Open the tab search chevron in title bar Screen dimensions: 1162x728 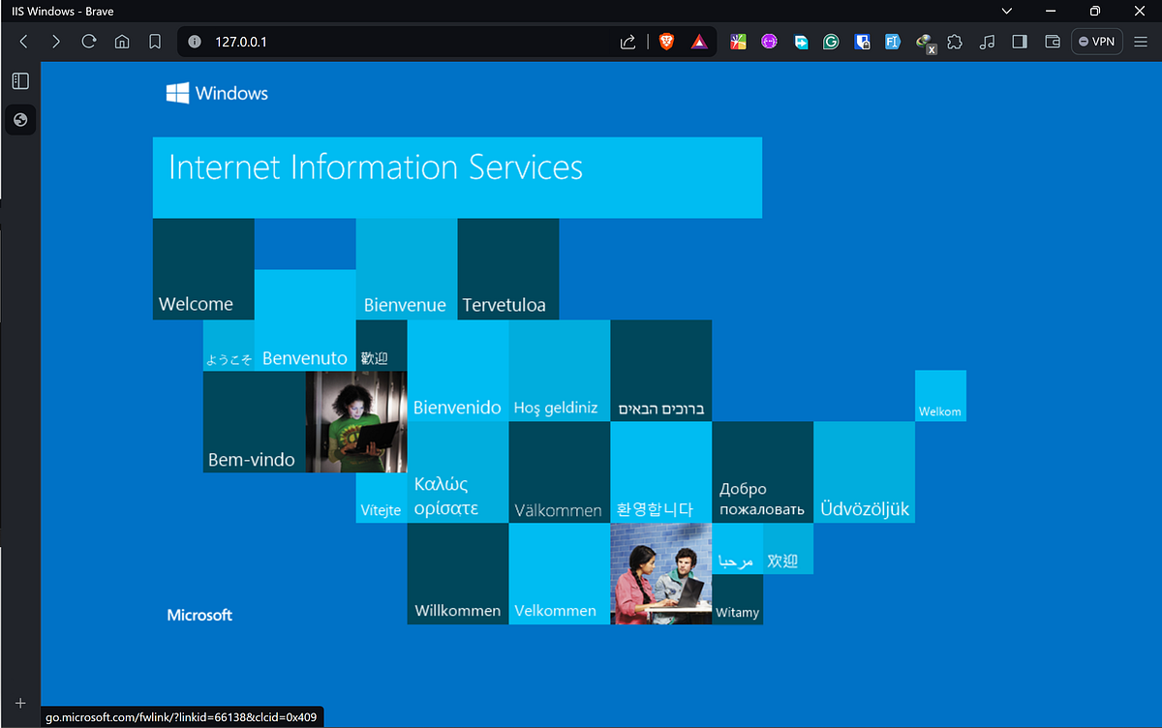(x=1006, y=11)
